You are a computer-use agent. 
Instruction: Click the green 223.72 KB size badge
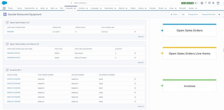(x=190, y=3)
